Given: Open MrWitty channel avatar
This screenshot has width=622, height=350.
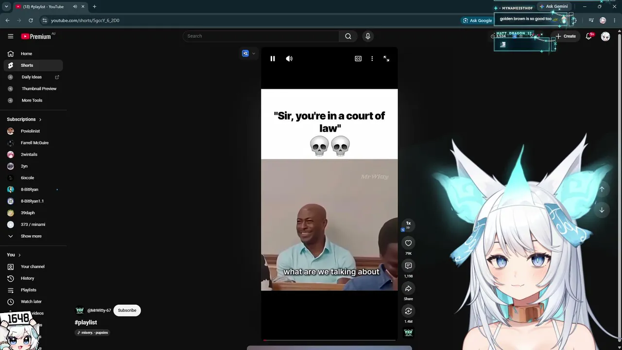Looking at the screenshot, I should click(x=80, y=311).
